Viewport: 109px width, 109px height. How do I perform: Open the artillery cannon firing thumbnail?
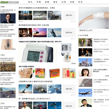(x=25, y=89)
